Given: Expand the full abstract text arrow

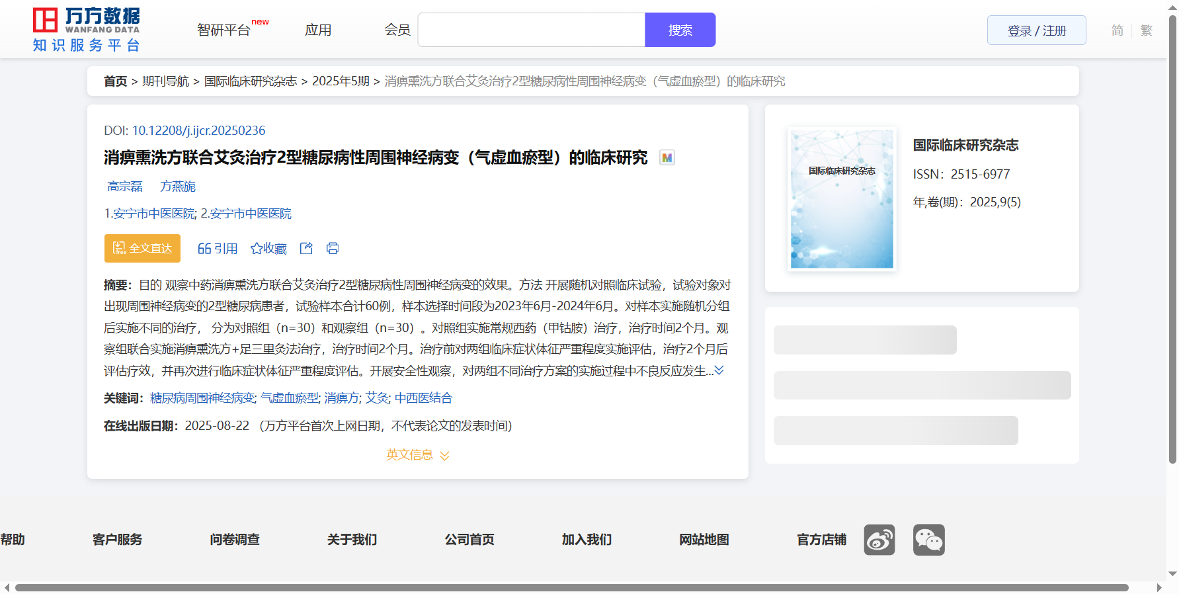Looking at the screenshot, I should pos(719,370).
